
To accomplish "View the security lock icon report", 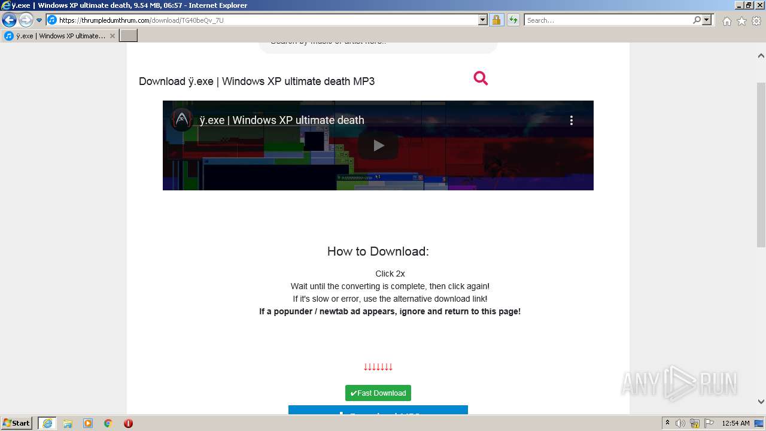I will click(496, 20).
